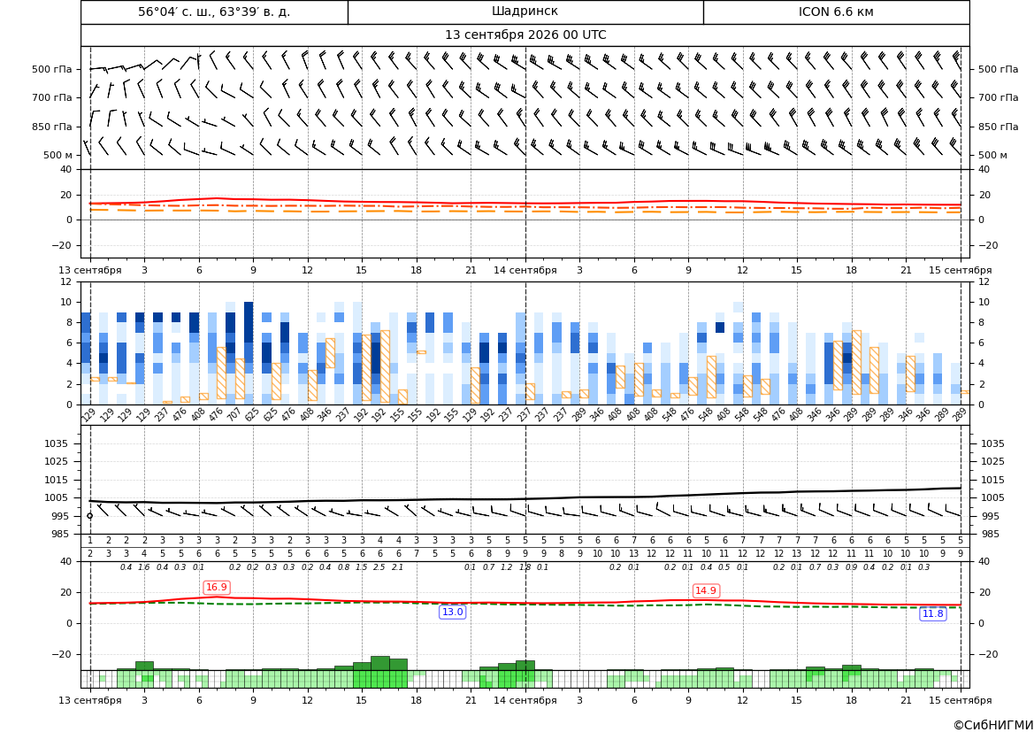
Task: Click the red 16.9 maximum temperature label
Action: [217, 588]
